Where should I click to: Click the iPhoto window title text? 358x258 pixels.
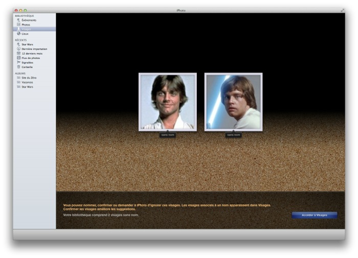coord(181,11)
